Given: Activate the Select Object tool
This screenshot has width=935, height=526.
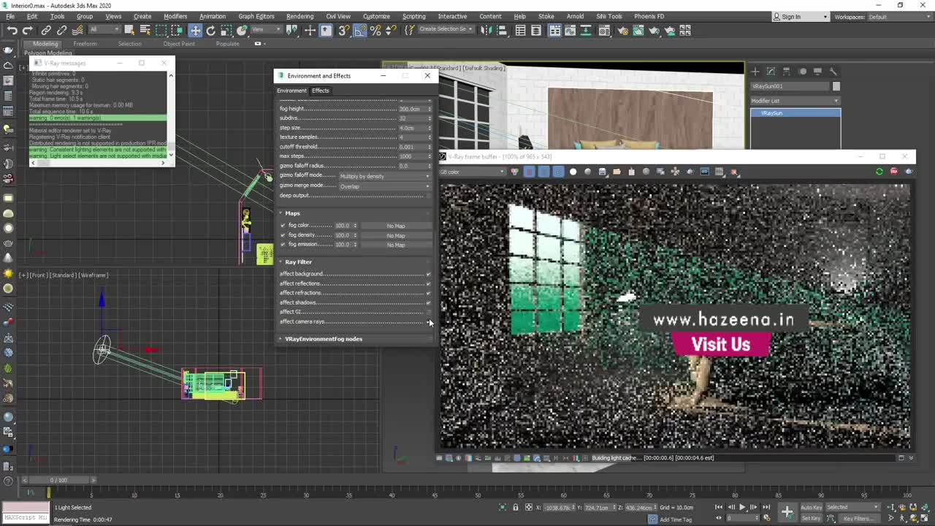Looking at the screenshot, I should [129, 30].
